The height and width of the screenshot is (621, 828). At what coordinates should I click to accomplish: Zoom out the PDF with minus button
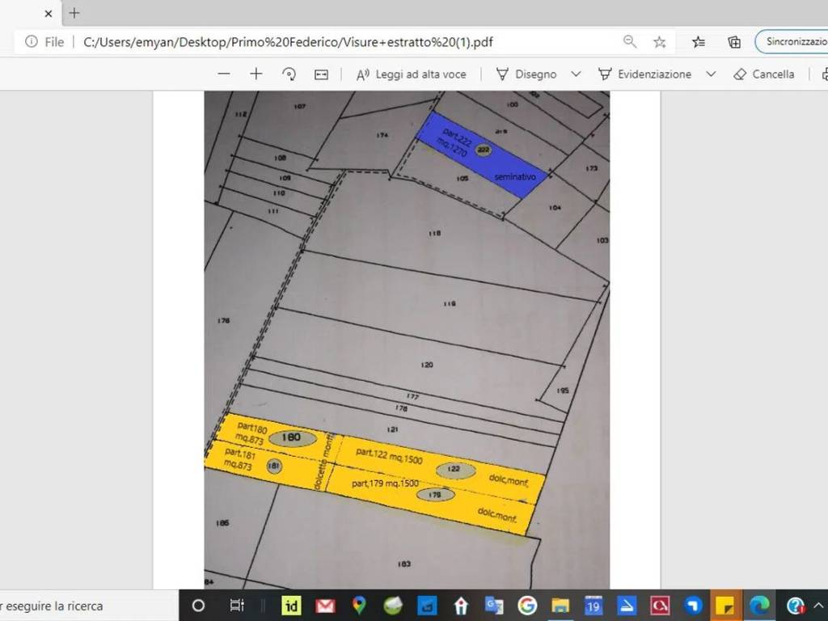click(x=224, y=74)
